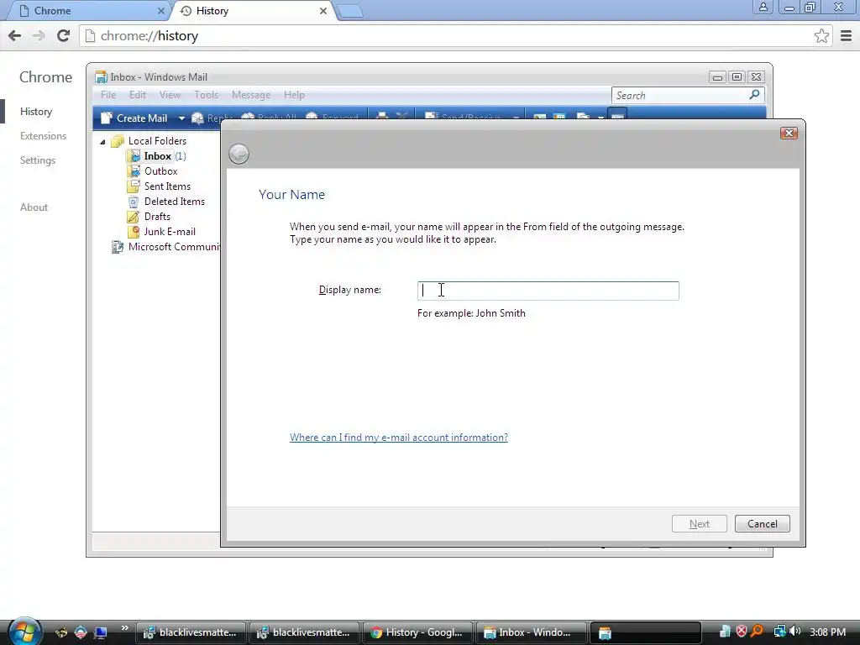Click the Create Mail icon
Screen dimensions: 860x645
pos(107,118)
